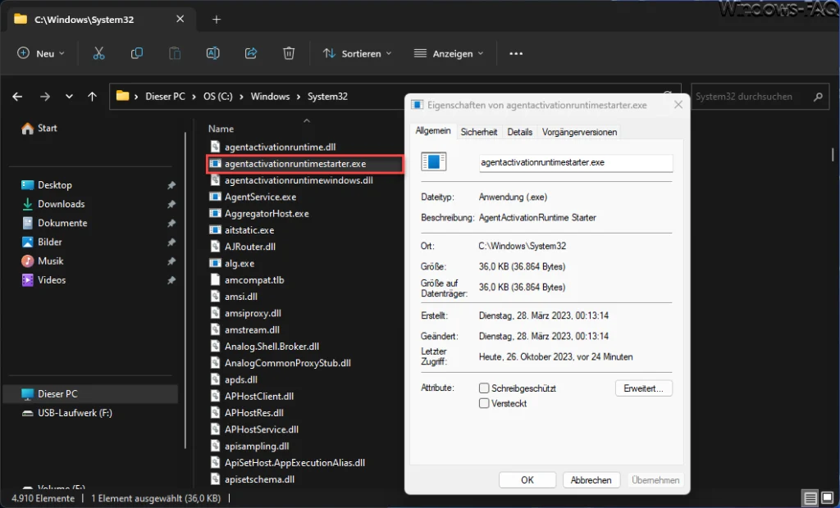Viewport: 840px width, 508px height.
Task: Click the OK button
Action: pyautogui.click(x=527, y=479)
